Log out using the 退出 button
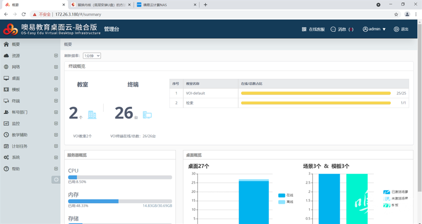The image size is (422, 224). (x=401, y=29)
